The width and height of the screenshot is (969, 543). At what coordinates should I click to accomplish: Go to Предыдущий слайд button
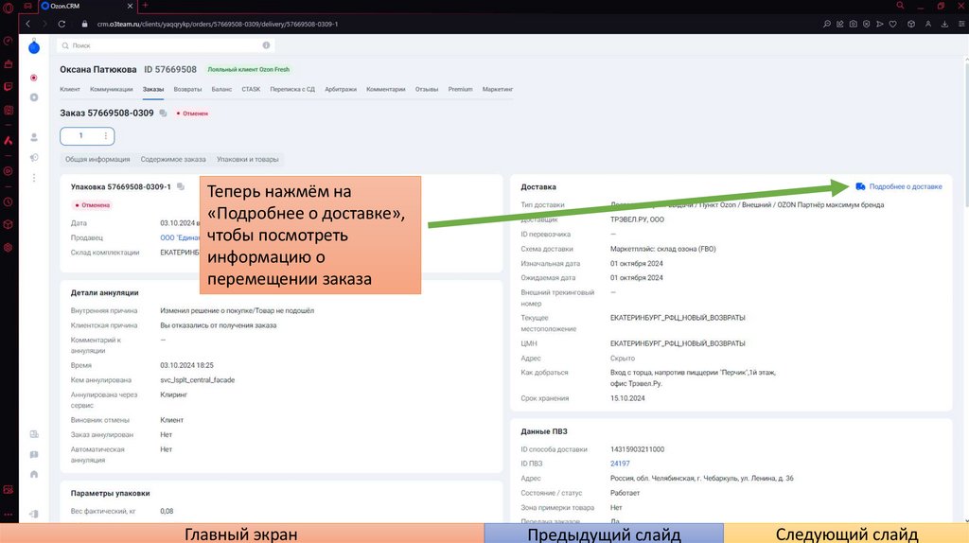pyautogui.click(x=604, y=534)
